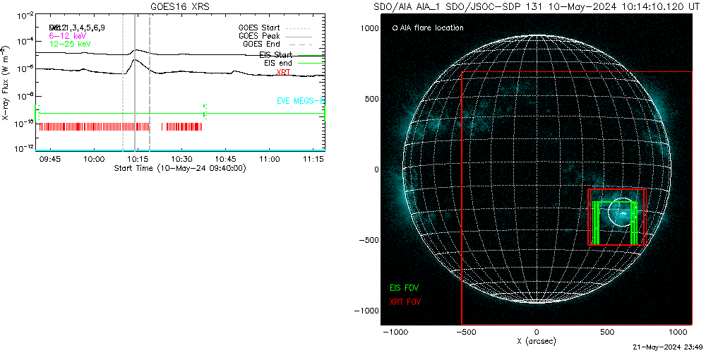706x353 pixels.
Task: Click the SDO/AIA 131 image title
Action: click(x=537, y=7)
